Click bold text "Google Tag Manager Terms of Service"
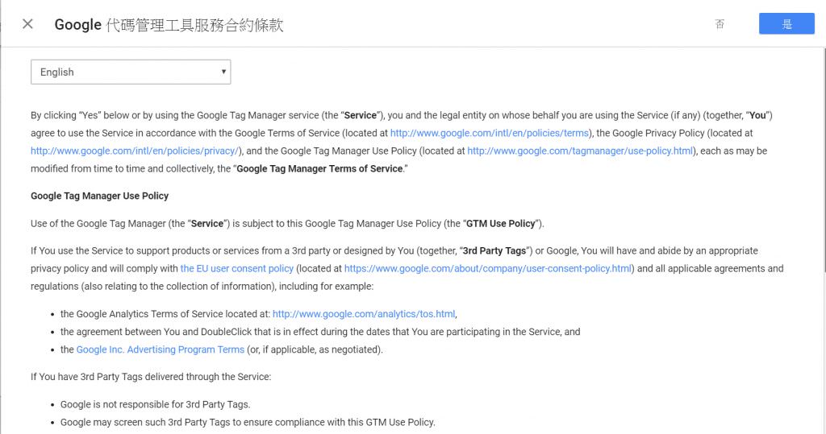This screenshot has height=434, width=826. tap(319, 168)
